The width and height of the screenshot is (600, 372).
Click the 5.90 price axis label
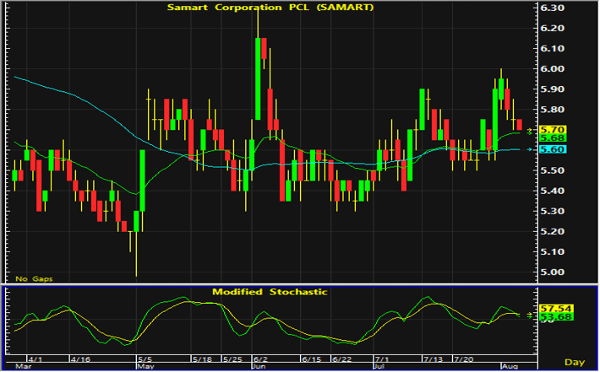coord(552,89)
